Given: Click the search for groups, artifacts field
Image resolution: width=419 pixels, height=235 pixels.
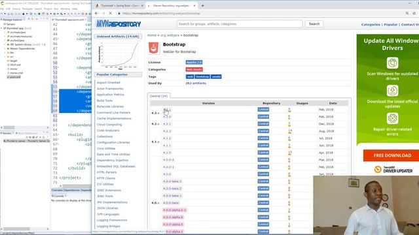Looking at the screenshot, I should coord(240,24).
